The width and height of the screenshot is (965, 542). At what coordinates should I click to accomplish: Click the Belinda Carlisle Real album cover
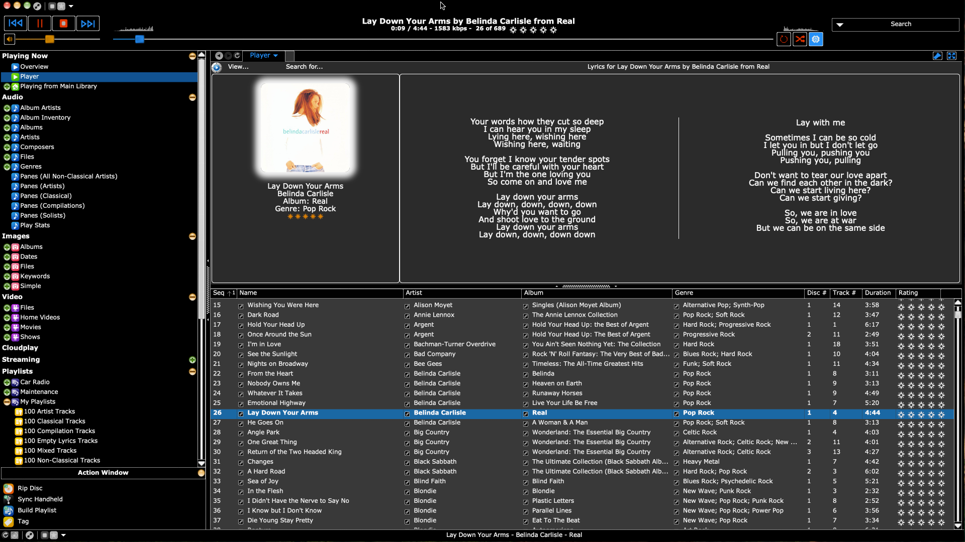[x=305, y=127]
